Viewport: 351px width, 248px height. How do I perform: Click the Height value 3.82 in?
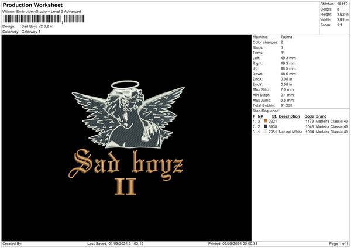click(x=342, y=14)
